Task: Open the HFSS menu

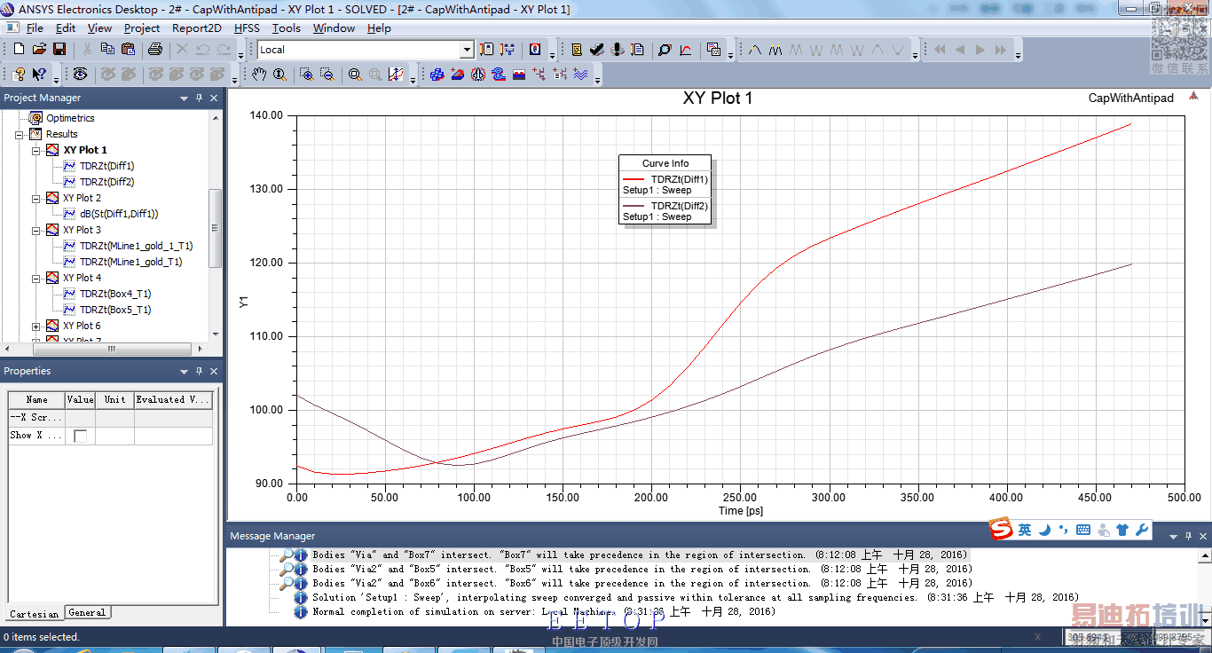Action: [x=247, y=28]
